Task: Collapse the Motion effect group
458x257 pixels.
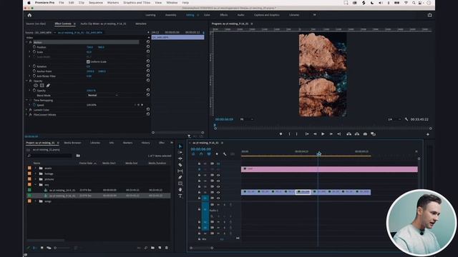Action: [x=27, y=42]
